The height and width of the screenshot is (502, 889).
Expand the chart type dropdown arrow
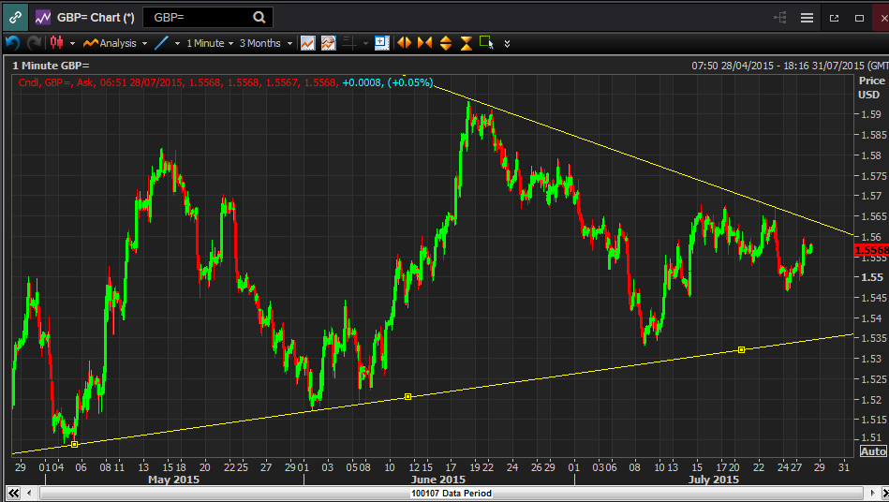[72, 44]
